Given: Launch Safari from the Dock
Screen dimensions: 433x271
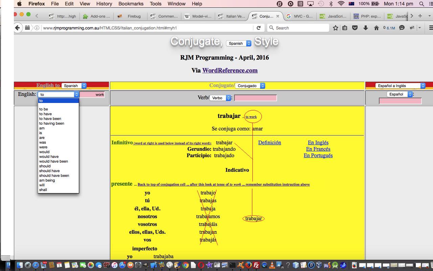Looking at the screenshot, I should [36, 265].
